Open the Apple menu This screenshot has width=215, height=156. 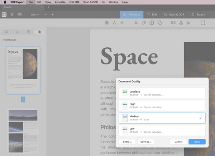(5, 2)
